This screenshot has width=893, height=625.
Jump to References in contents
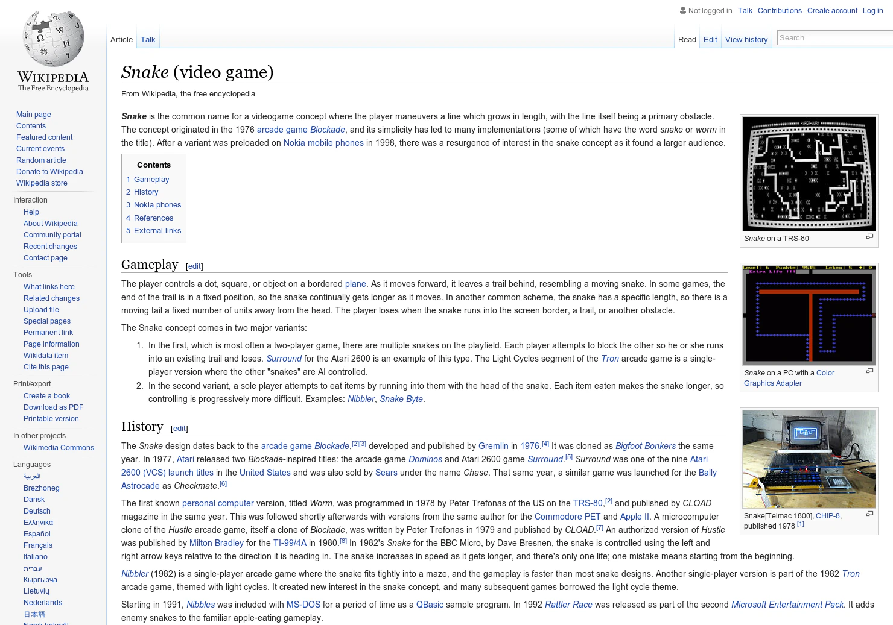(x=150, y=218)
